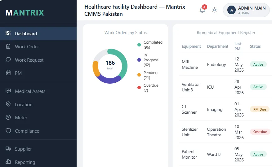
Task: Click the 10 Mar 2026 date cell
Action: click(239, 132)
